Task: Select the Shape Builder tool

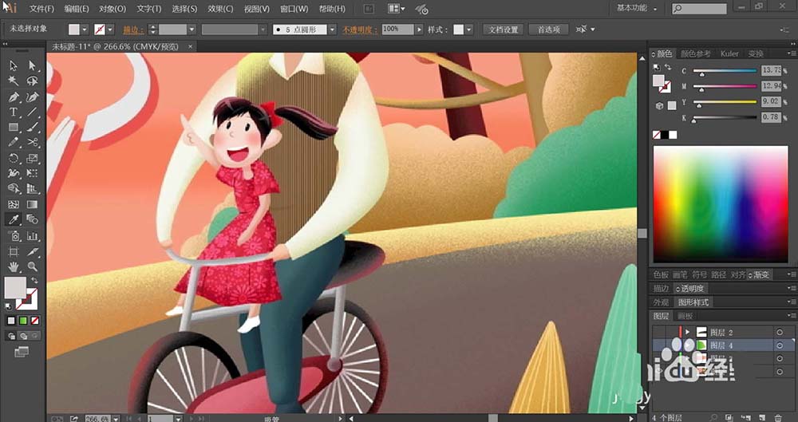Action: (x=14, y=188)
